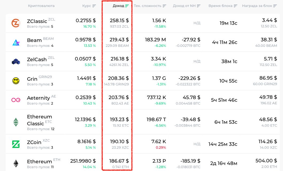The width and height of the screenshot is (283, 171).
Task: Click Beam block time 4ч 11м 26с
Action: (x=225, y=42)
